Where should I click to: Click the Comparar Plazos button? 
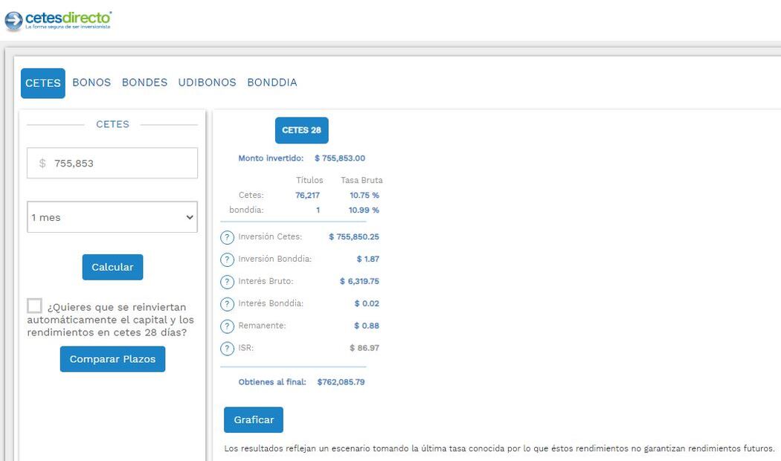[x=112, y=359]
